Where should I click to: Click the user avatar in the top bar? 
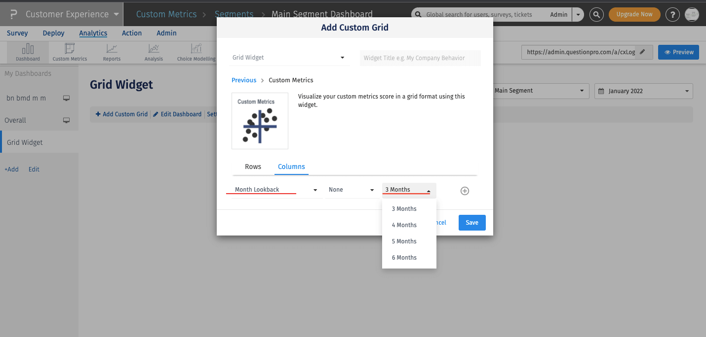click(692, 14)
